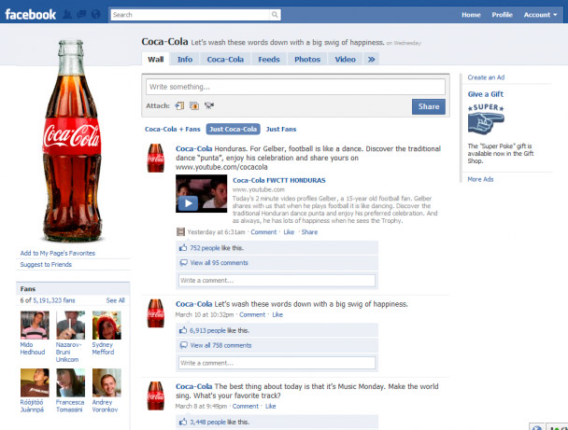Click Add to My Page's Favorites link
This screenshot has width=568, height=430.
point(58,253)
